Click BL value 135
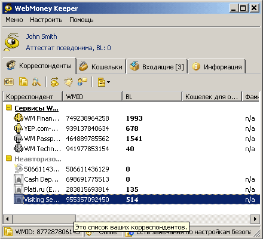 point(132,189)
